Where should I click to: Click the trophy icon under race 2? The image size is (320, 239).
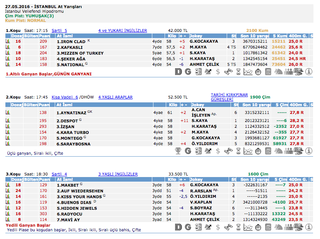pyautogui.click(x=178, y=151)
